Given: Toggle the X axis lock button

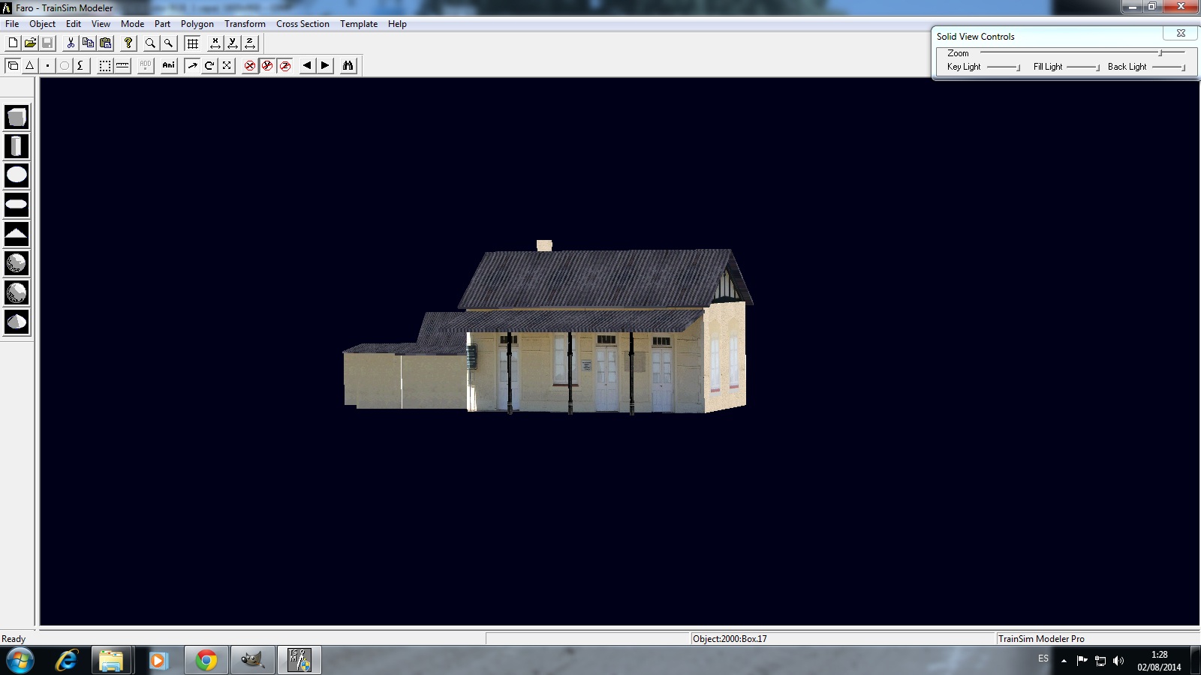Looking at the screenshot, I should 215,43.
